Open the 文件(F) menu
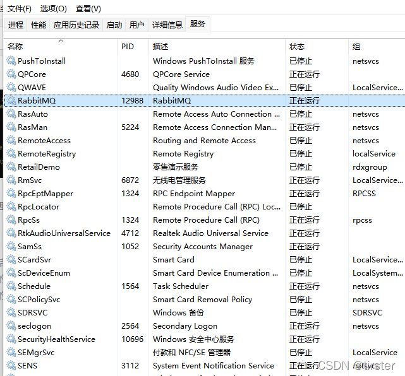 [x=20, y=8]
